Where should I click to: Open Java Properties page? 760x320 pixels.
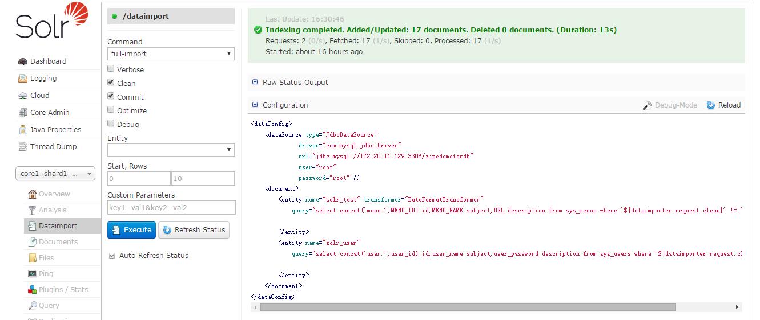click(55, 130)
